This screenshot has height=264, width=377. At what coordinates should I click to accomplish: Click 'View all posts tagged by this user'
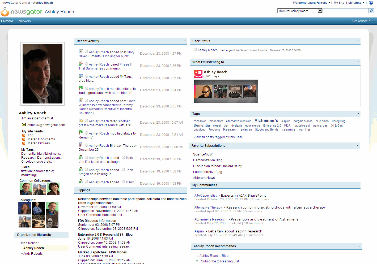pyautogui.click(x=218, y=137)
